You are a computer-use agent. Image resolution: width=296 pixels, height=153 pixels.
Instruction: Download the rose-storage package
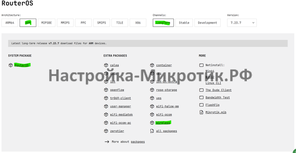[x=166, y=90]
